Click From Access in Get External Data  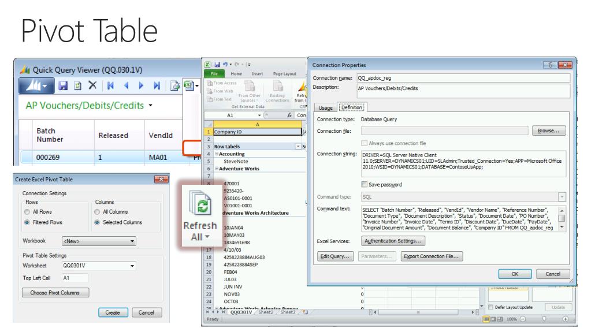pyautogui.click(x=222, y=83)
